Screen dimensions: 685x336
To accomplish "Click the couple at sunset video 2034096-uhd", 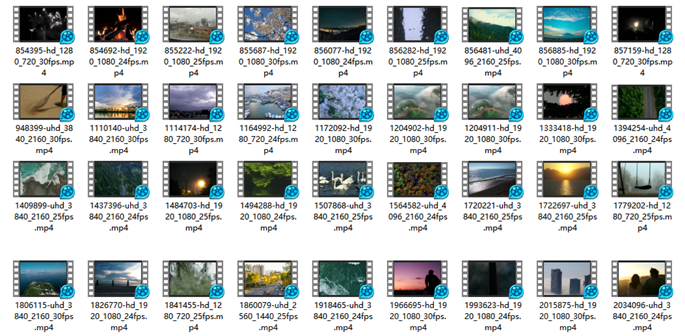I will pos(643,278).
